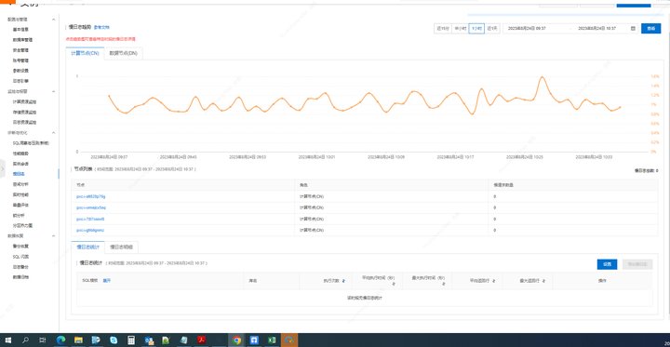The image size is (670, 347).
Task: Switch to the data node (DN) tab
Action: pos(124,53)
